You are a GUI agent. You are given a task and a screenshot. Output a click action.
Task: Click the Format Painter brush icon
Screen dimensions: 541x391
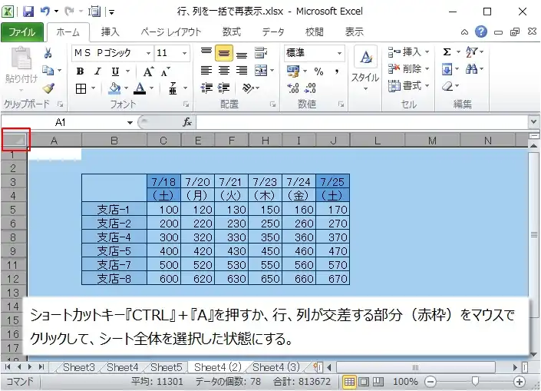[48, 88]
